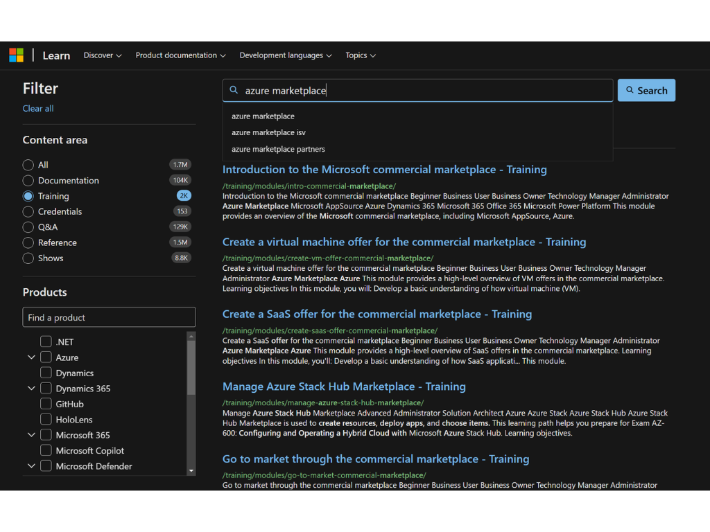Viewport: 710px width, 532px height.
Task: Click the 1.7M count badge for All
Action: coord(180,165)
